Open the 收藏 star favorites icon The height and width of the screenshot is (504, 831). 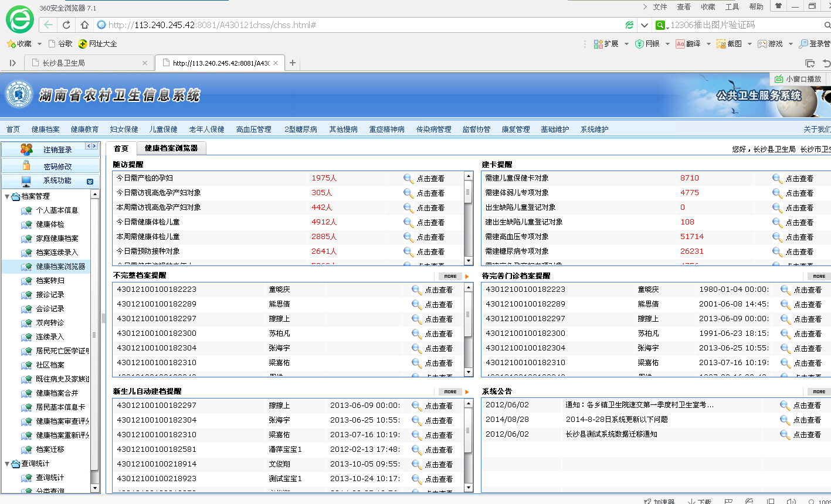tap(11, 43)
